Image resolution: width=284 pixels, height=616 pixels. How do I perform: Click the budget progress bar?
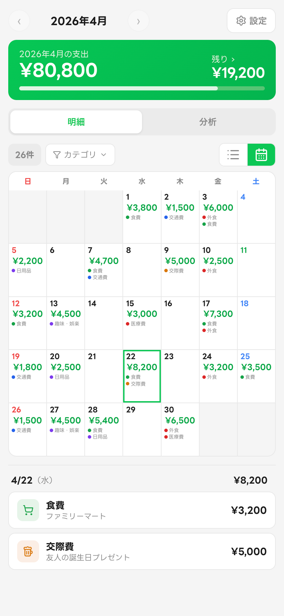(x=142, y=88)
